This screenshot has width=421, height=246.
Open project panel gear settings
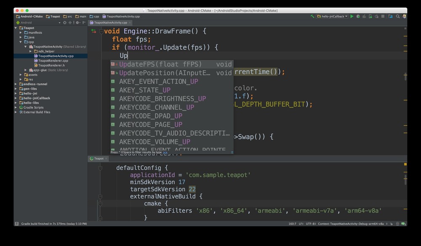(77, 23)
